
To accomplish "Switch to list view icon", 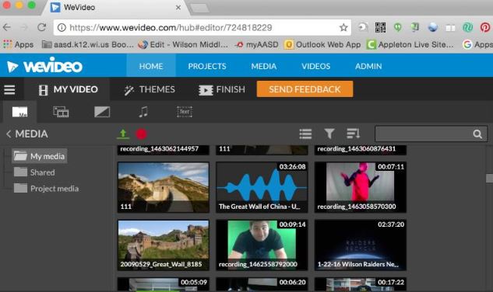I will (305, 134).
